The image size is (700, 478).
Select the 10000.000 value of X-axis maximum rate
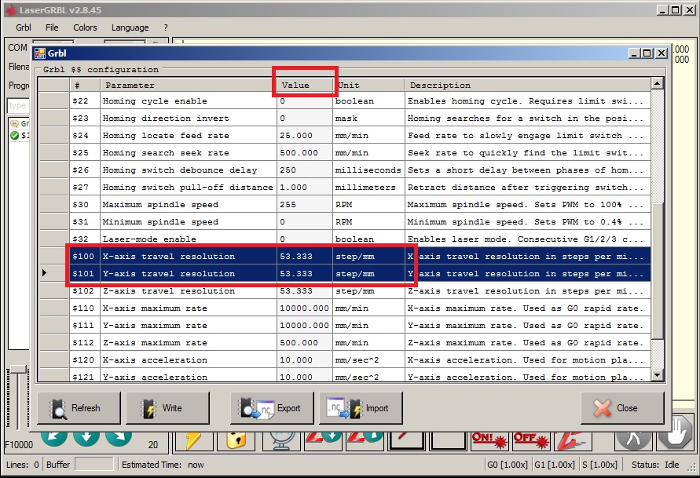point(305,308)
